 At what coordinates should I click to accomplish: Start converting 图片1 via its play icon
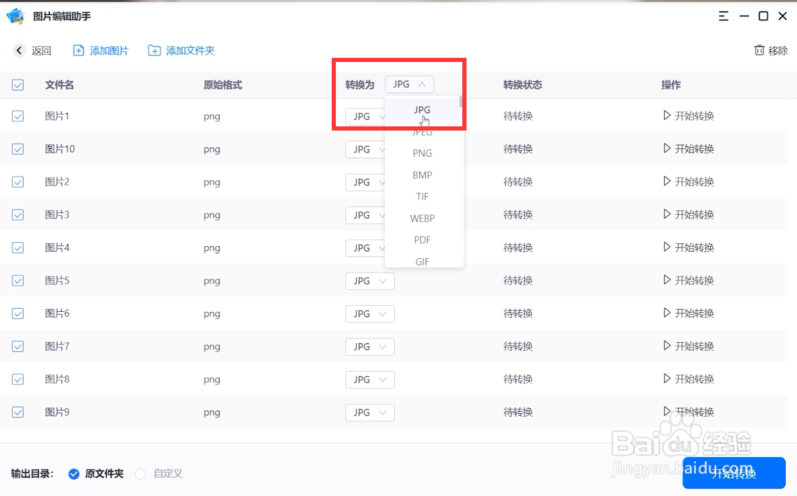(667, 116)
